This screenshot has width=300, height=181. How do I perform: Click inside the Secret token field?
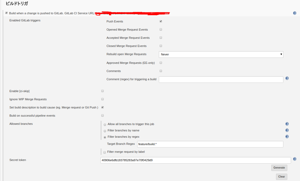(x=196, y=160)
